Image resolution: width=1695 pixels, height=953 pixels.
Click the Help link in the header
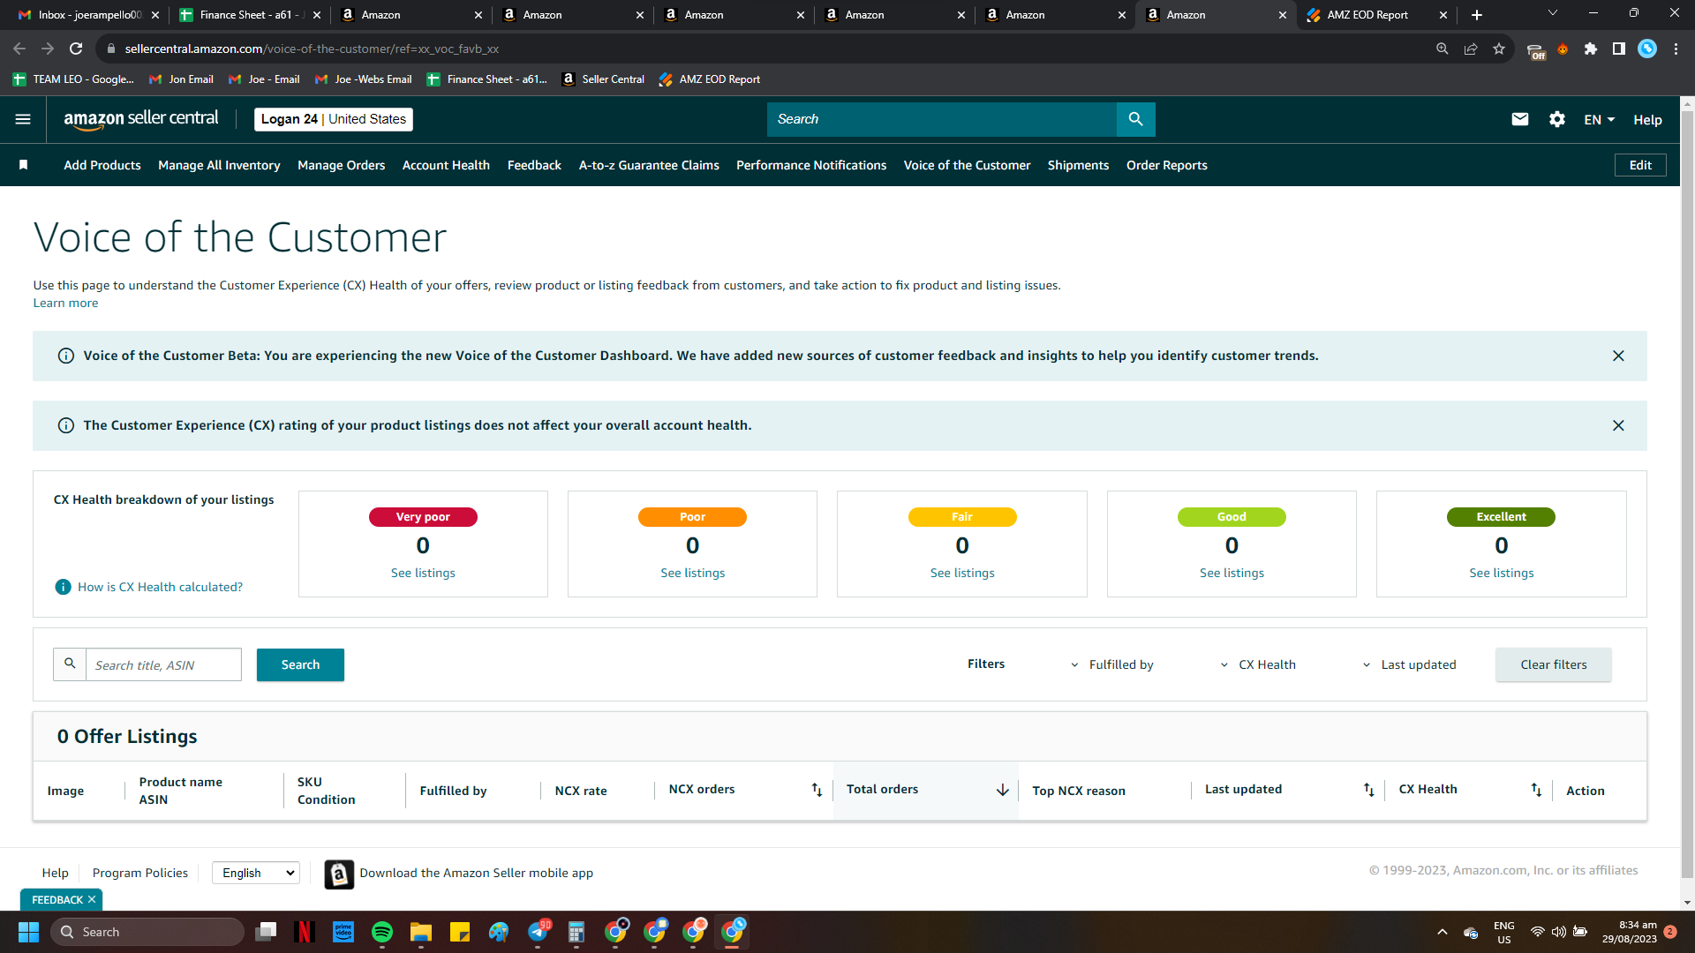tap(1647, 120)
